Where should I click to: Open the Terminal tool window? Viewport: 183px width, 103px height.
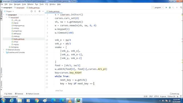point(19,94)
